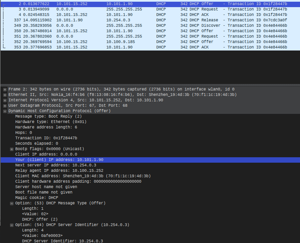Collapse Option 53 DHCP Message Type
Screen dimensions: 300x243
click(12, 203)
